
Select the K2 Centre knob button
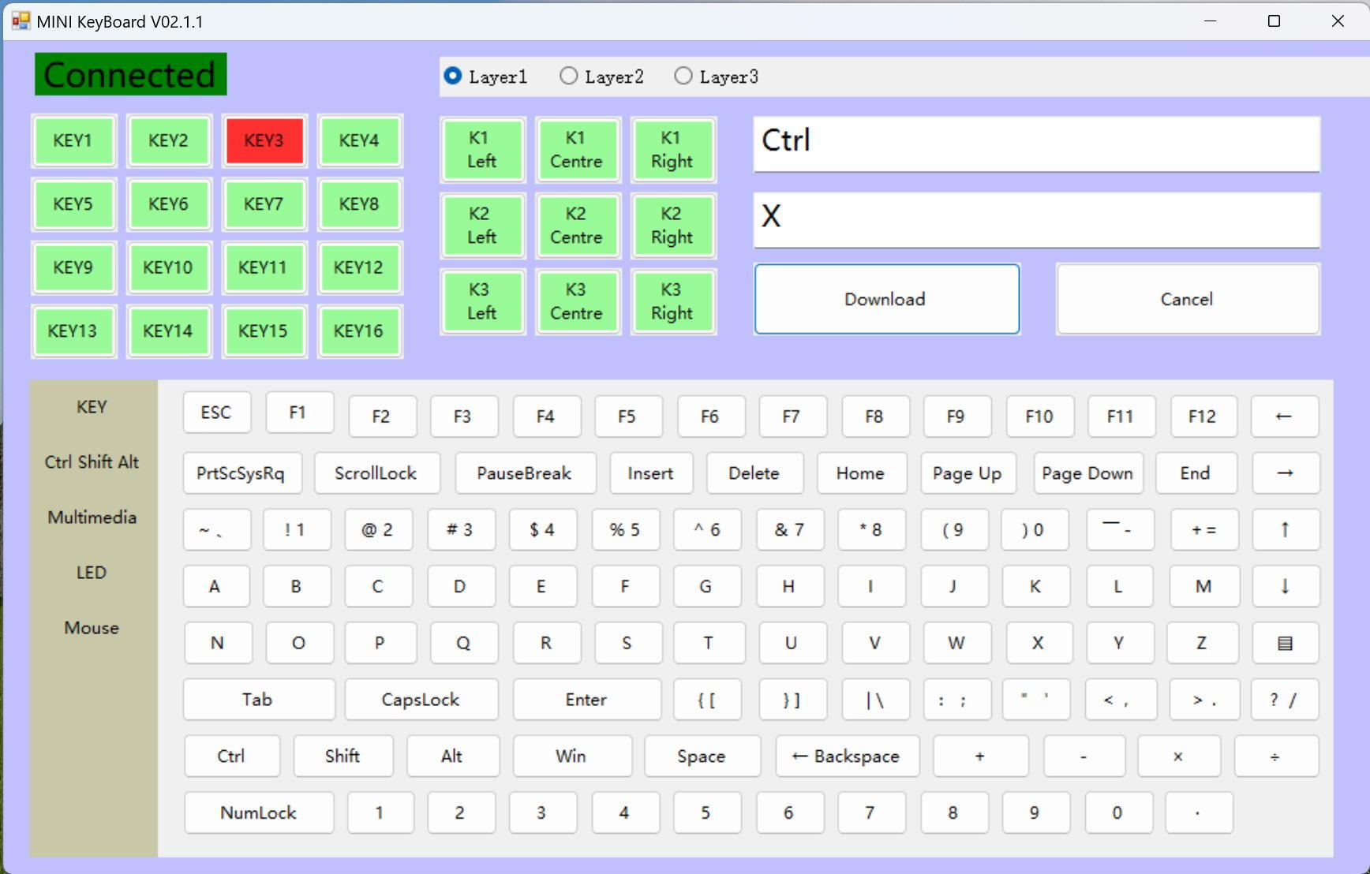(x=578, y=226)
